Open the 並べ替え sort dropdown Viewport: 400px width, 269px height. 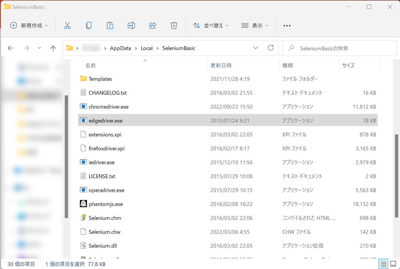[x=211, y=25]
